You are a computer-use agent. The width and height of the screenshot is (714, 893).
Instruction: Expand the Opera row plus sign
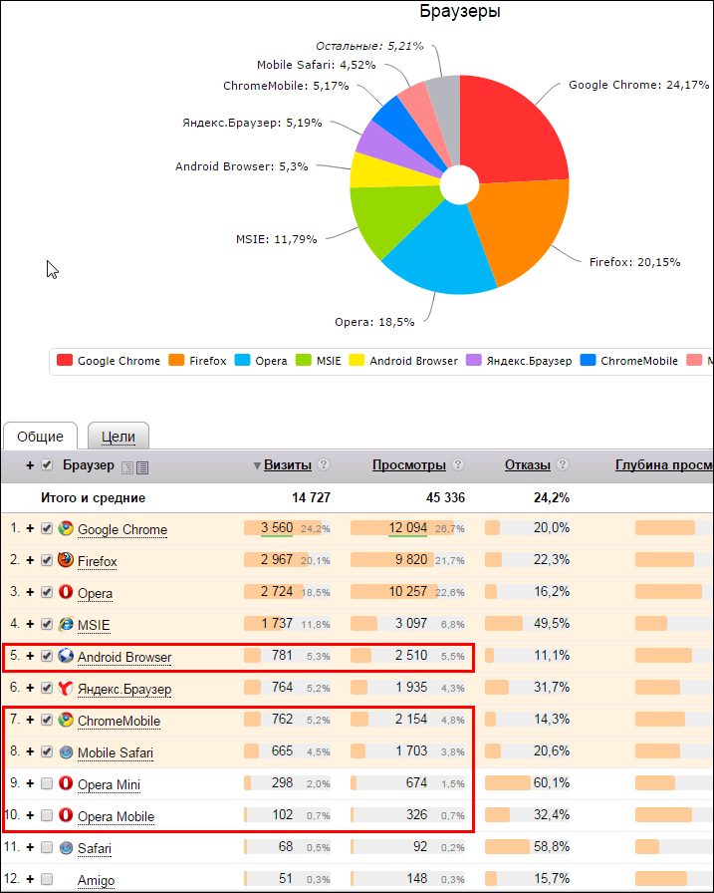30,592
